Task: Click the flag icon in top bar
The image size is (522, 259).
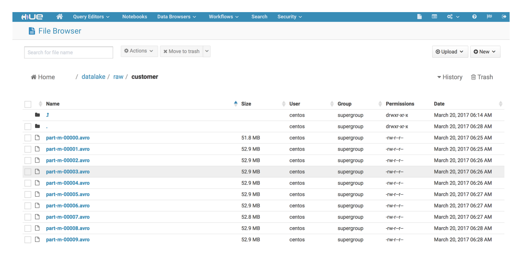Action: [489, 17]
